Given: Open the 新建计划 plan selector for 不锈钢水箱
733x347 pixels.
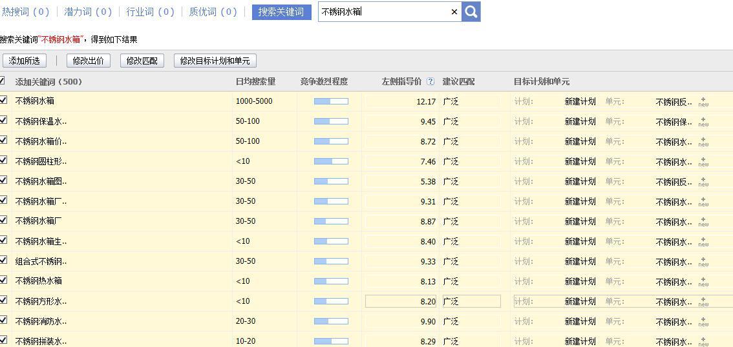Looking at the screenshot, I should (x=580, y=101).
